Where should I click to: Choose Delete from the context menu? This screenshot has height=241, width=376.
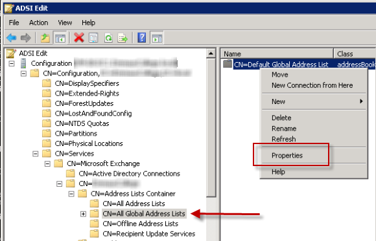point(314,118)
